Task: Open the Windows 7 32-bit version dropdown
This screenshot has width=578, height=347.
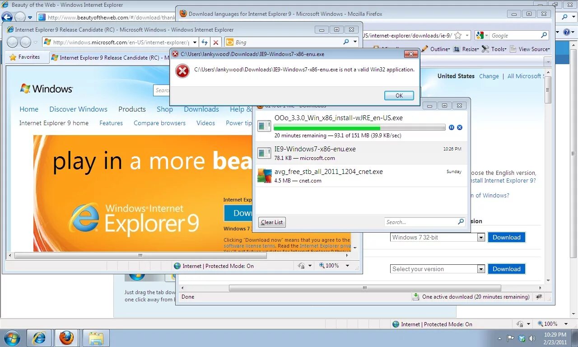Action: (x=481, y=238)
